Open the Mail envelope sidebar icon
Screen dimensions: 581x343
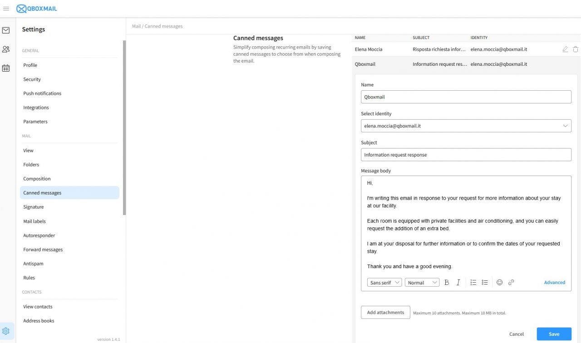click(6, 30)
